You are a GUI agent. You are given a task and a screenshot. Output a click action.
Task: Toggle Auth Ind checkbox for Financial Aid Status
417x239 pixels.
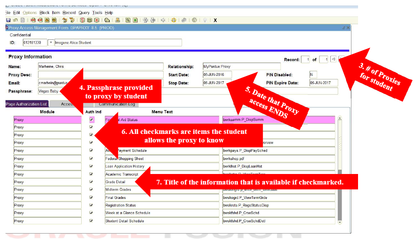coord(91,120)
